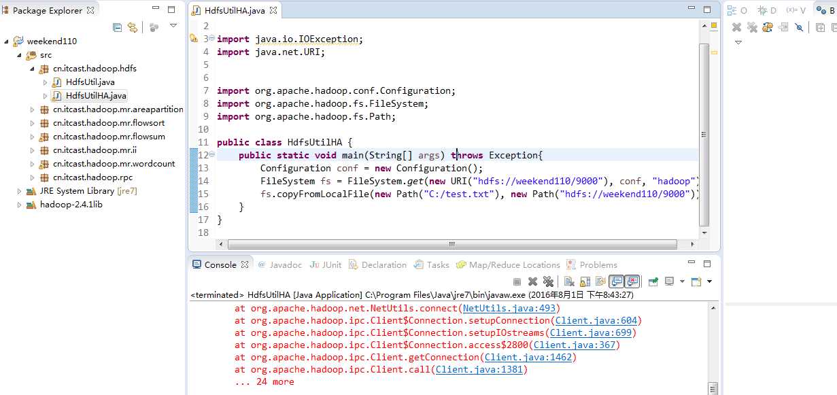
Task: Close the Package Explorer tab
Action: coord(90,10)
